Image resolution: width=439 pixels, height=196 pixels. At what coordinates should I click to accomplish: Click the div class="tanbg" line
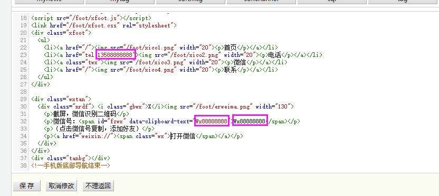click(71, 158)
